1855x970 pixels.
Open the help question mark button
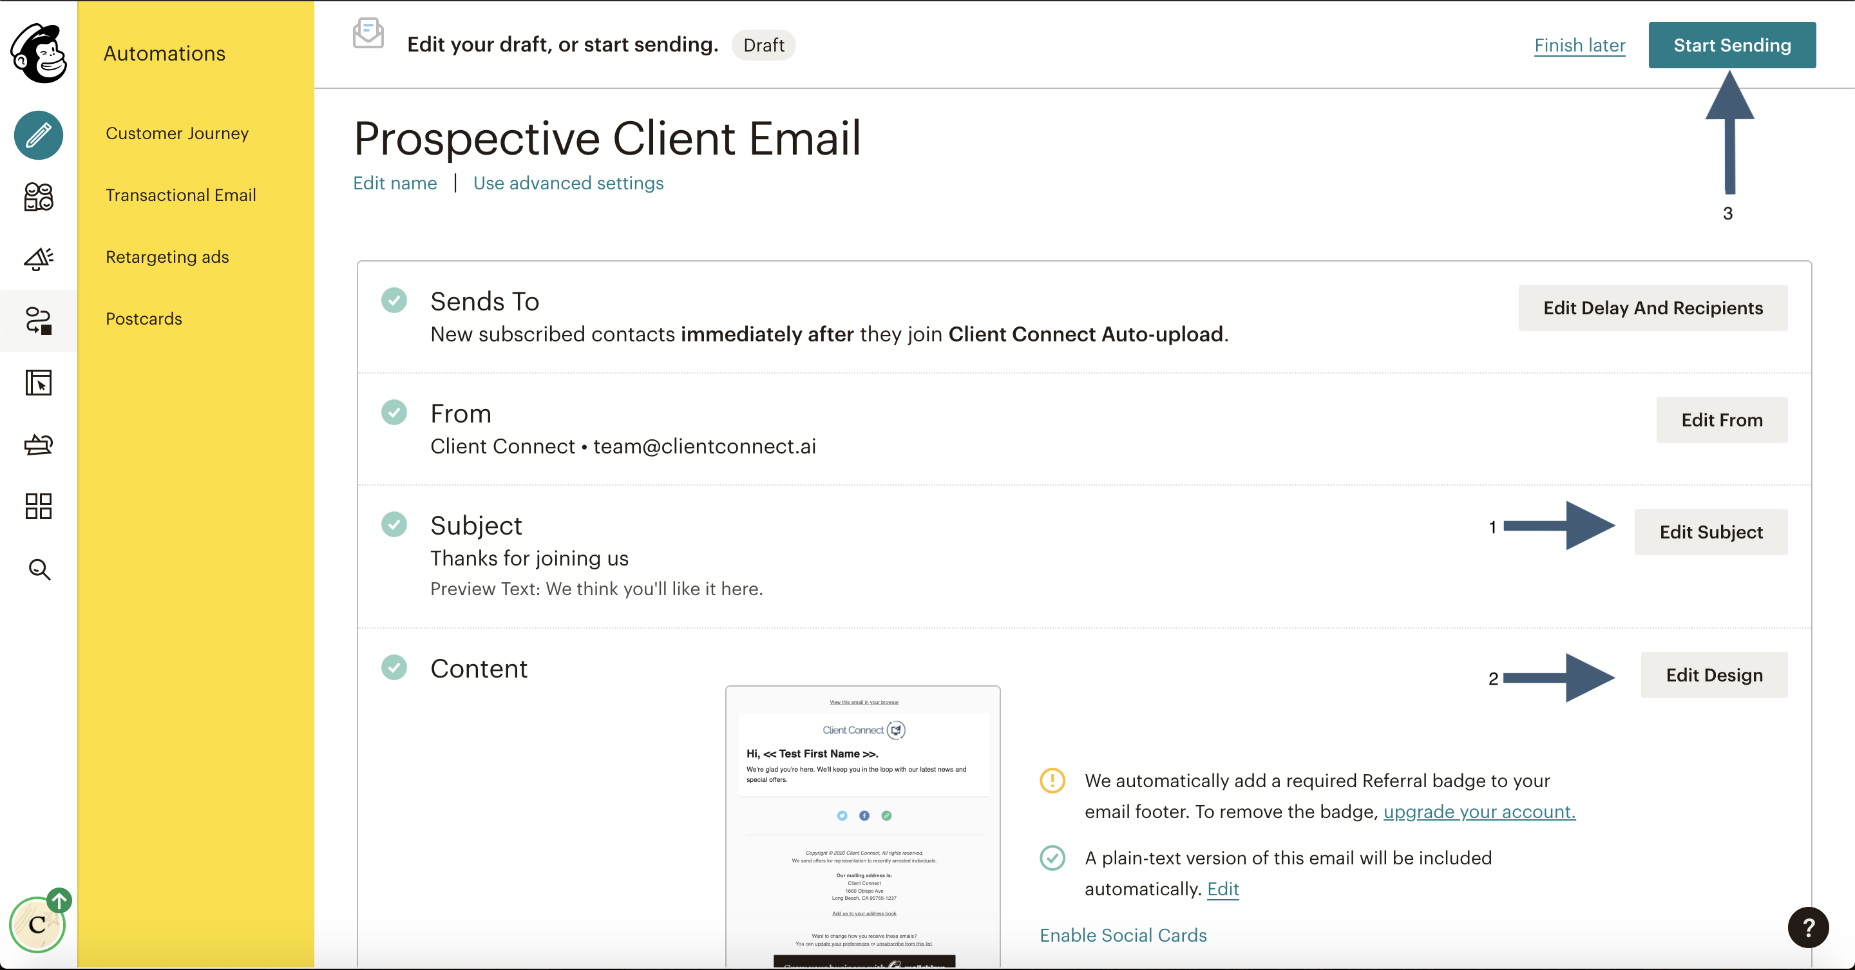(x=1808, y=927)
